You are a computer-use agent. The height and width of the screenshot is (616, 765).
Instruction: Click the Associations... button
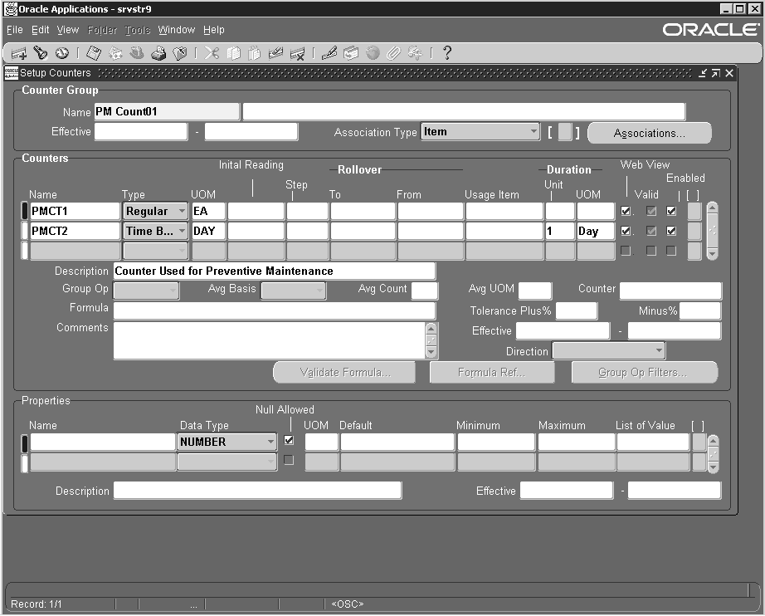click(650, 134)
